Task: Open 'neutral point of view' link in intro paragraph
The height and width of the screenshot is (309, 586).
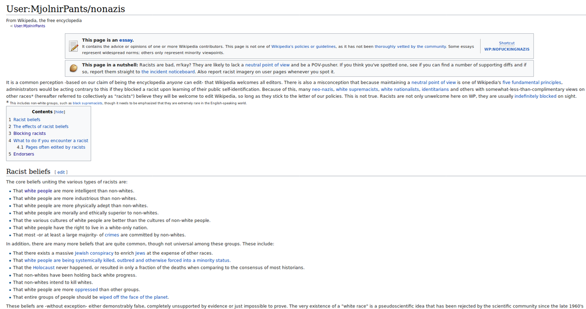Action: [x=434, y=83]
